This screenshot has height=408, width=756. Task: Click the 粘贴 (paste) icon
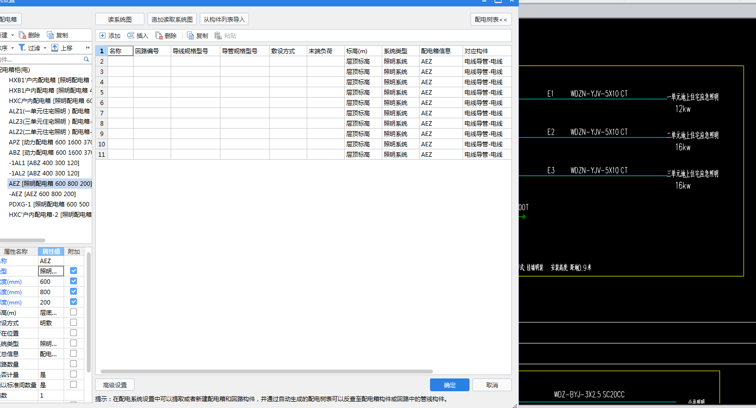point(218,35)
